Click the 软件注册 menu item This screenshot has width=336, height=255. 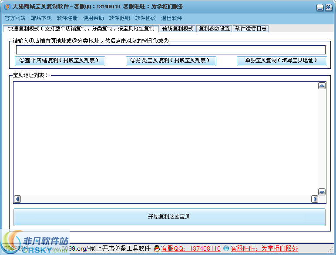(67, 18)
